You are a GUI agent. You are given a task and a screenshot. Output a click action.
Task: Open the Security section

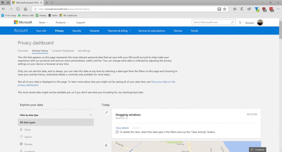click(77, 31)
